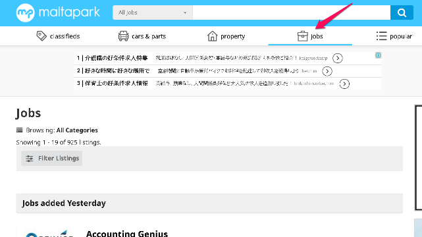Click the ad info icon
422x237 pixels.
point(378,55)
